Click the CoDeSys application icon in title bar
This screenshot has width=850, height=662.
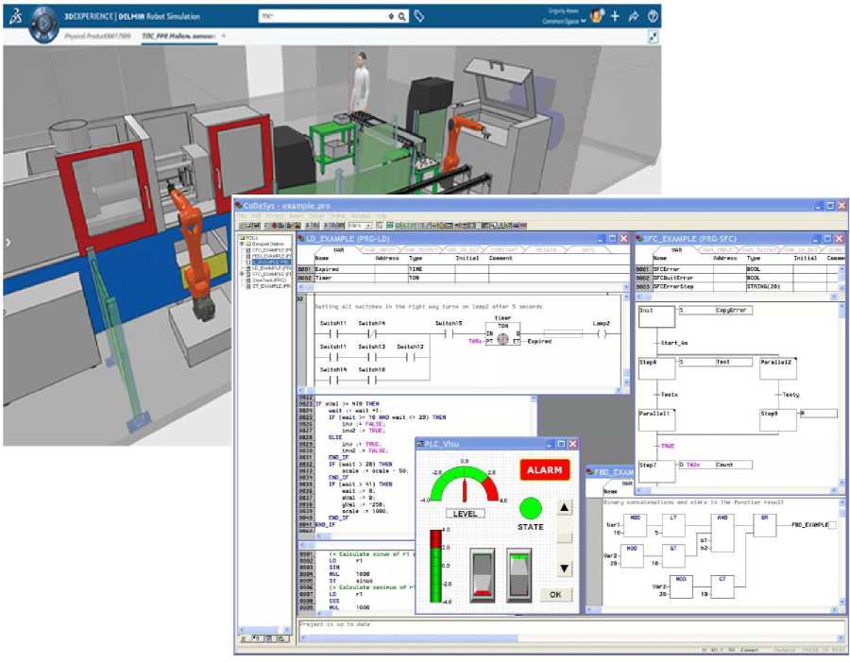(x=239, y=206)
